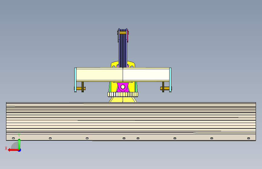262x169 pixels.
Task: Select the dark blue vertical column
Action: point(123,50)
